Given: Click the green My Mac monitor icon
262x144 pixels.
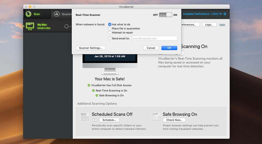Looking at the screenshot, I should (x=30, y=26).
